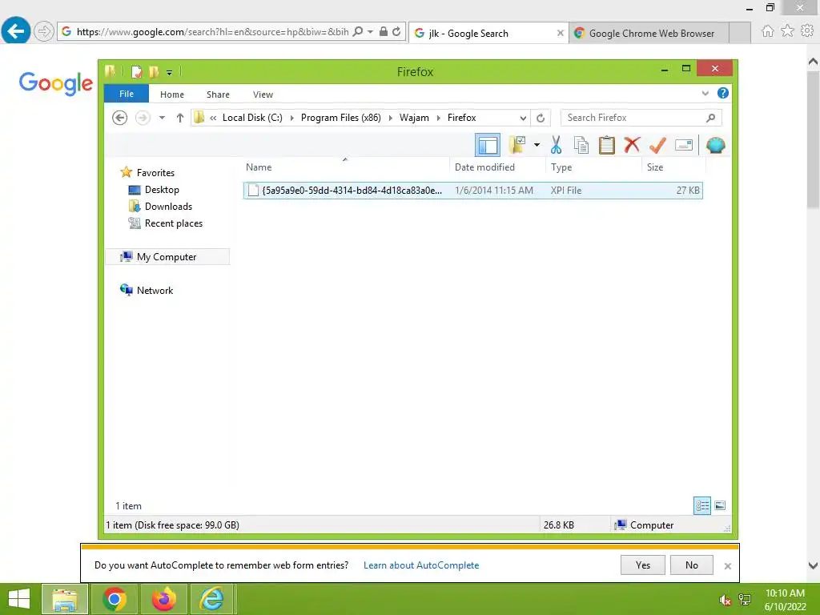Cut the selected file with scissors icon
The width and height of the screenshot is (820, 615).
click(556, 146)
